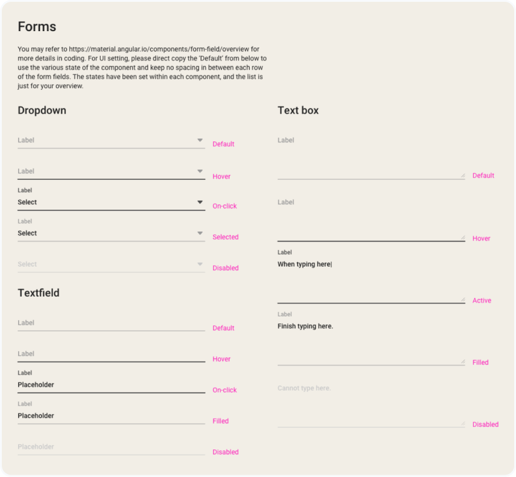Click the dark arrow on the On-click dropdown

(x=200, y=203)
